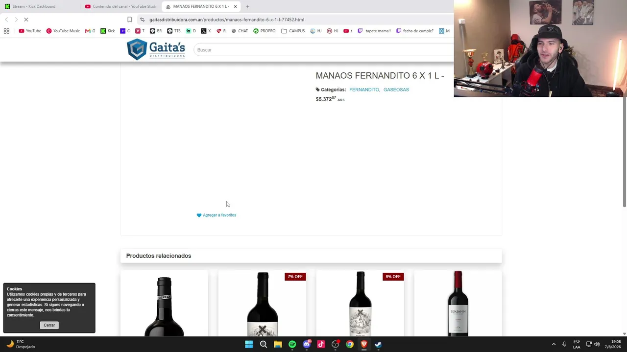
Task: Open the site information icon in address bar
Action: tap(142, 20)
